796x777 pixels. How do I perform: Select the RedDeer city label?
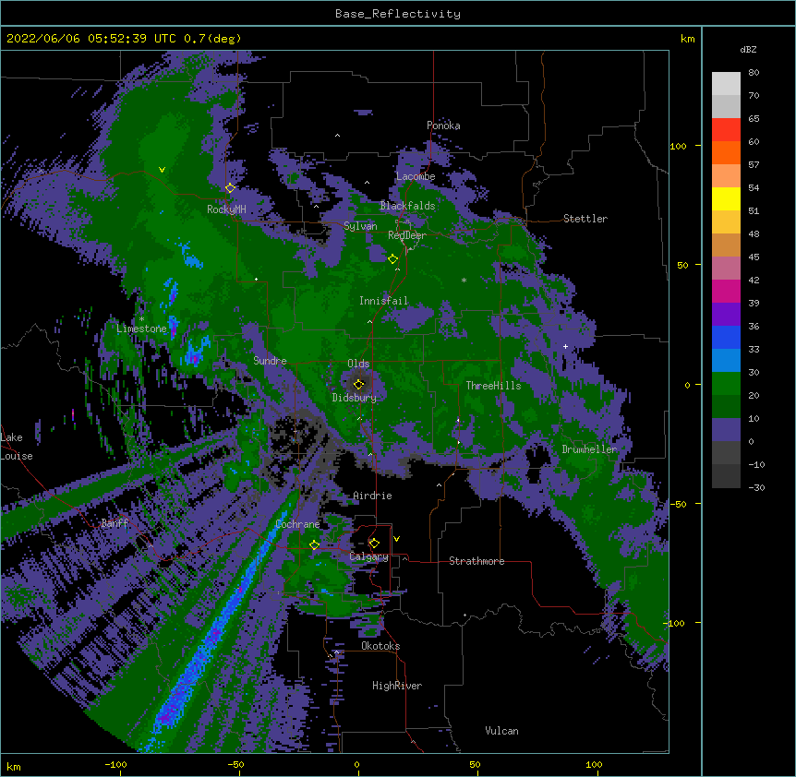407,235
